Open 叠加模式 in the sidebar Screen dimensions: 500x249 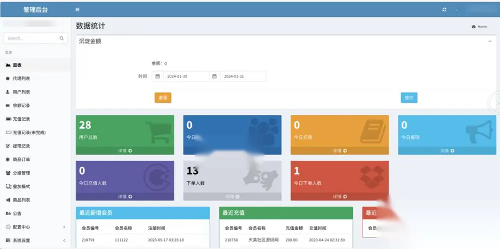[x=35, y=186]
